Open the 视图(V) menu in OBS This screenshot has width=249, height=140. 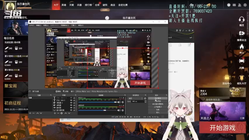(x=46, y=26)
